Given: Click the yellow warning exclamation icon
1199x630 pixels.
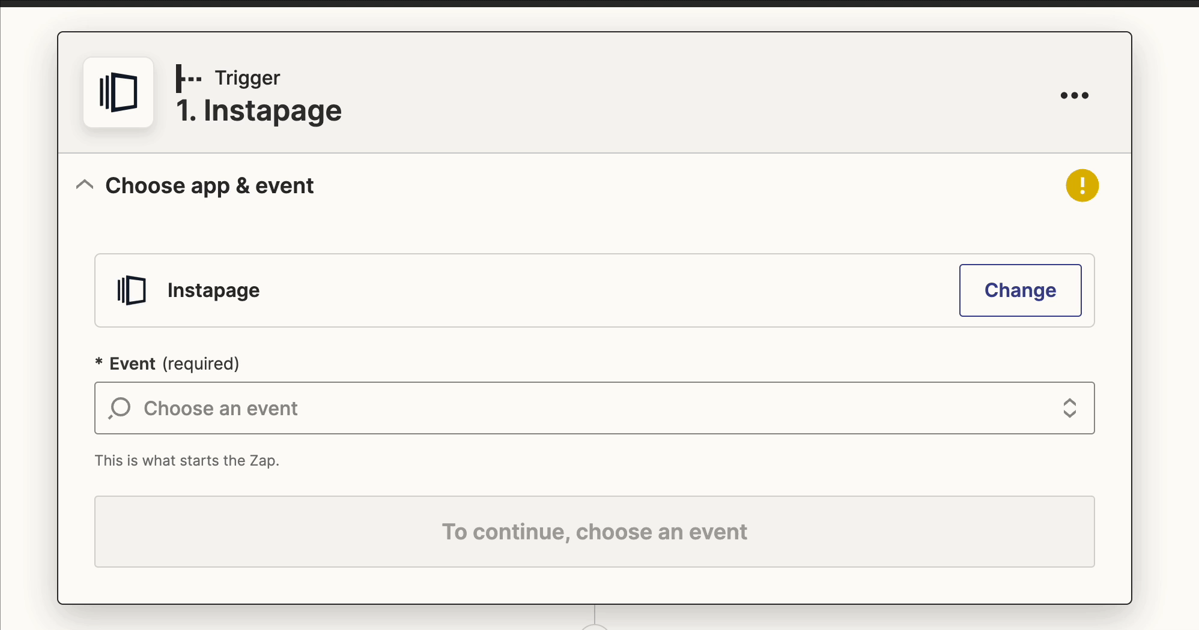Looking at the screenshot, I should click(x=1082, y=185).
